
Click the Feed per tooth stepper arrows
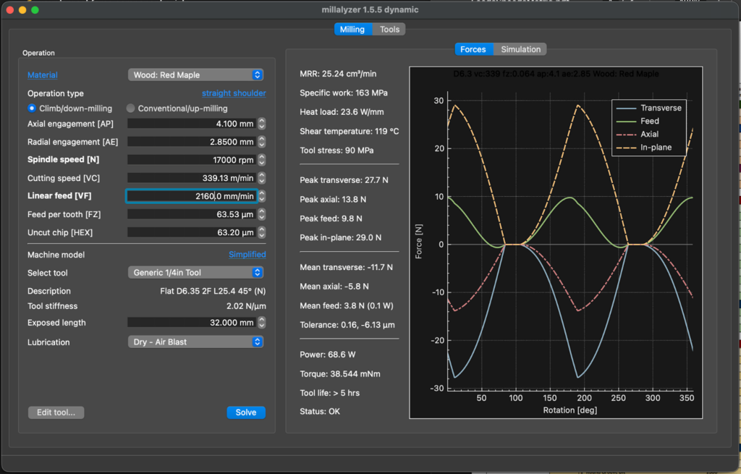tap(262, 214)
